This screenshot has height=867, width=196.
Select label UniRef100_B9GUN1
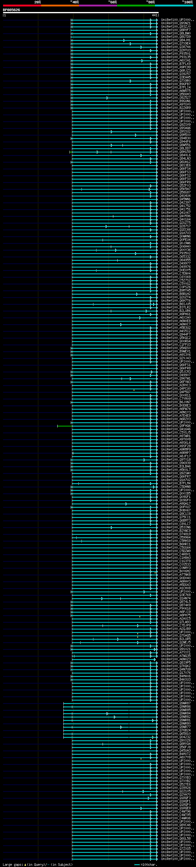tap(176, 101)
